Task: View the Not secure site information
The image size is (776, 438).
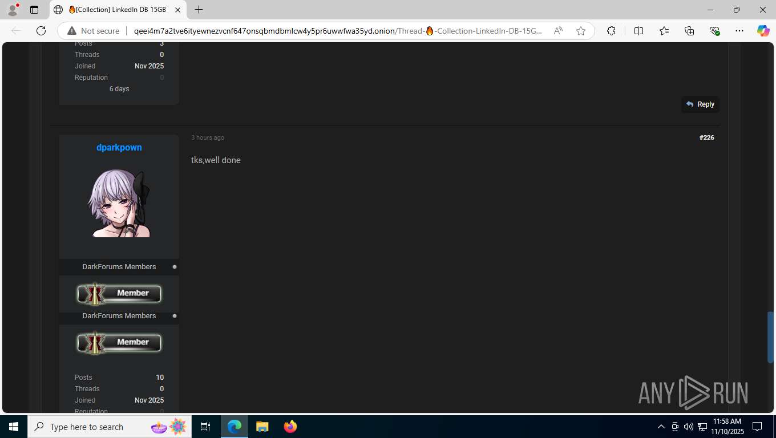Action: point(93,31)
